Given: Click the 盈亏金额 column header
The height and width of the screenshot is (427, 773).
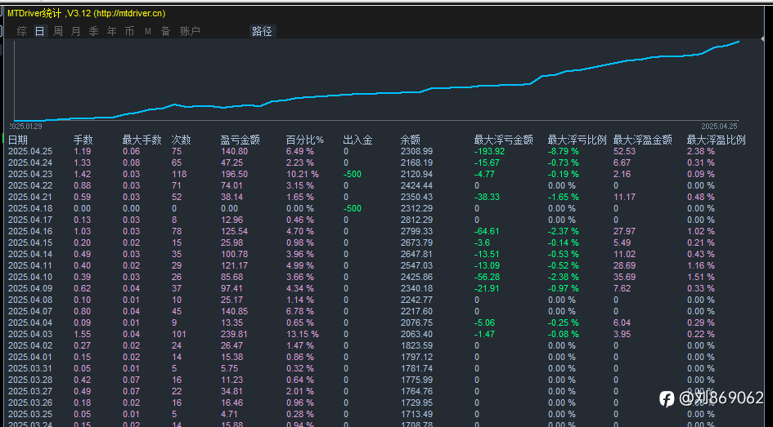Looking at the screenshot, I should tap(240, 140).
